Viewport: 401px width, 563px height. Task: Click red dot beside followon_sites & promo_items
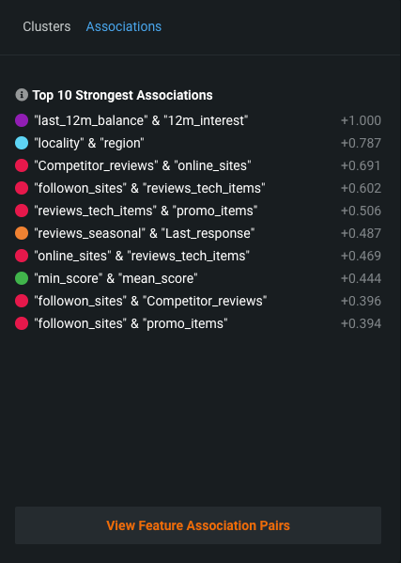coord(22,323)
